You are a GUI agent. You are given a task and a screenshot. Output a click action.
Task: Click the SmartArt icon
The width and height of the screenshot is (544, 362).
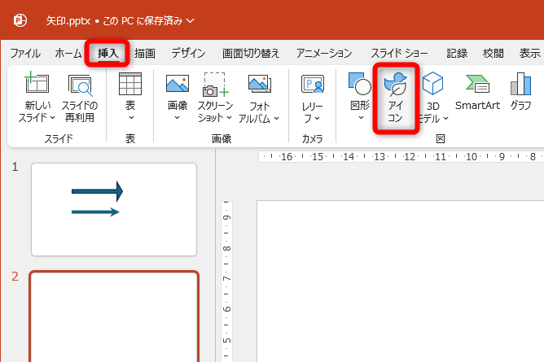477,84
